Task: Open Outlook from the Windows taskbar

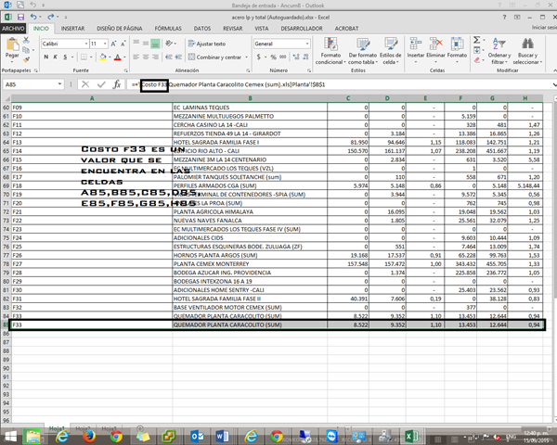Action: tap(197, 436)
